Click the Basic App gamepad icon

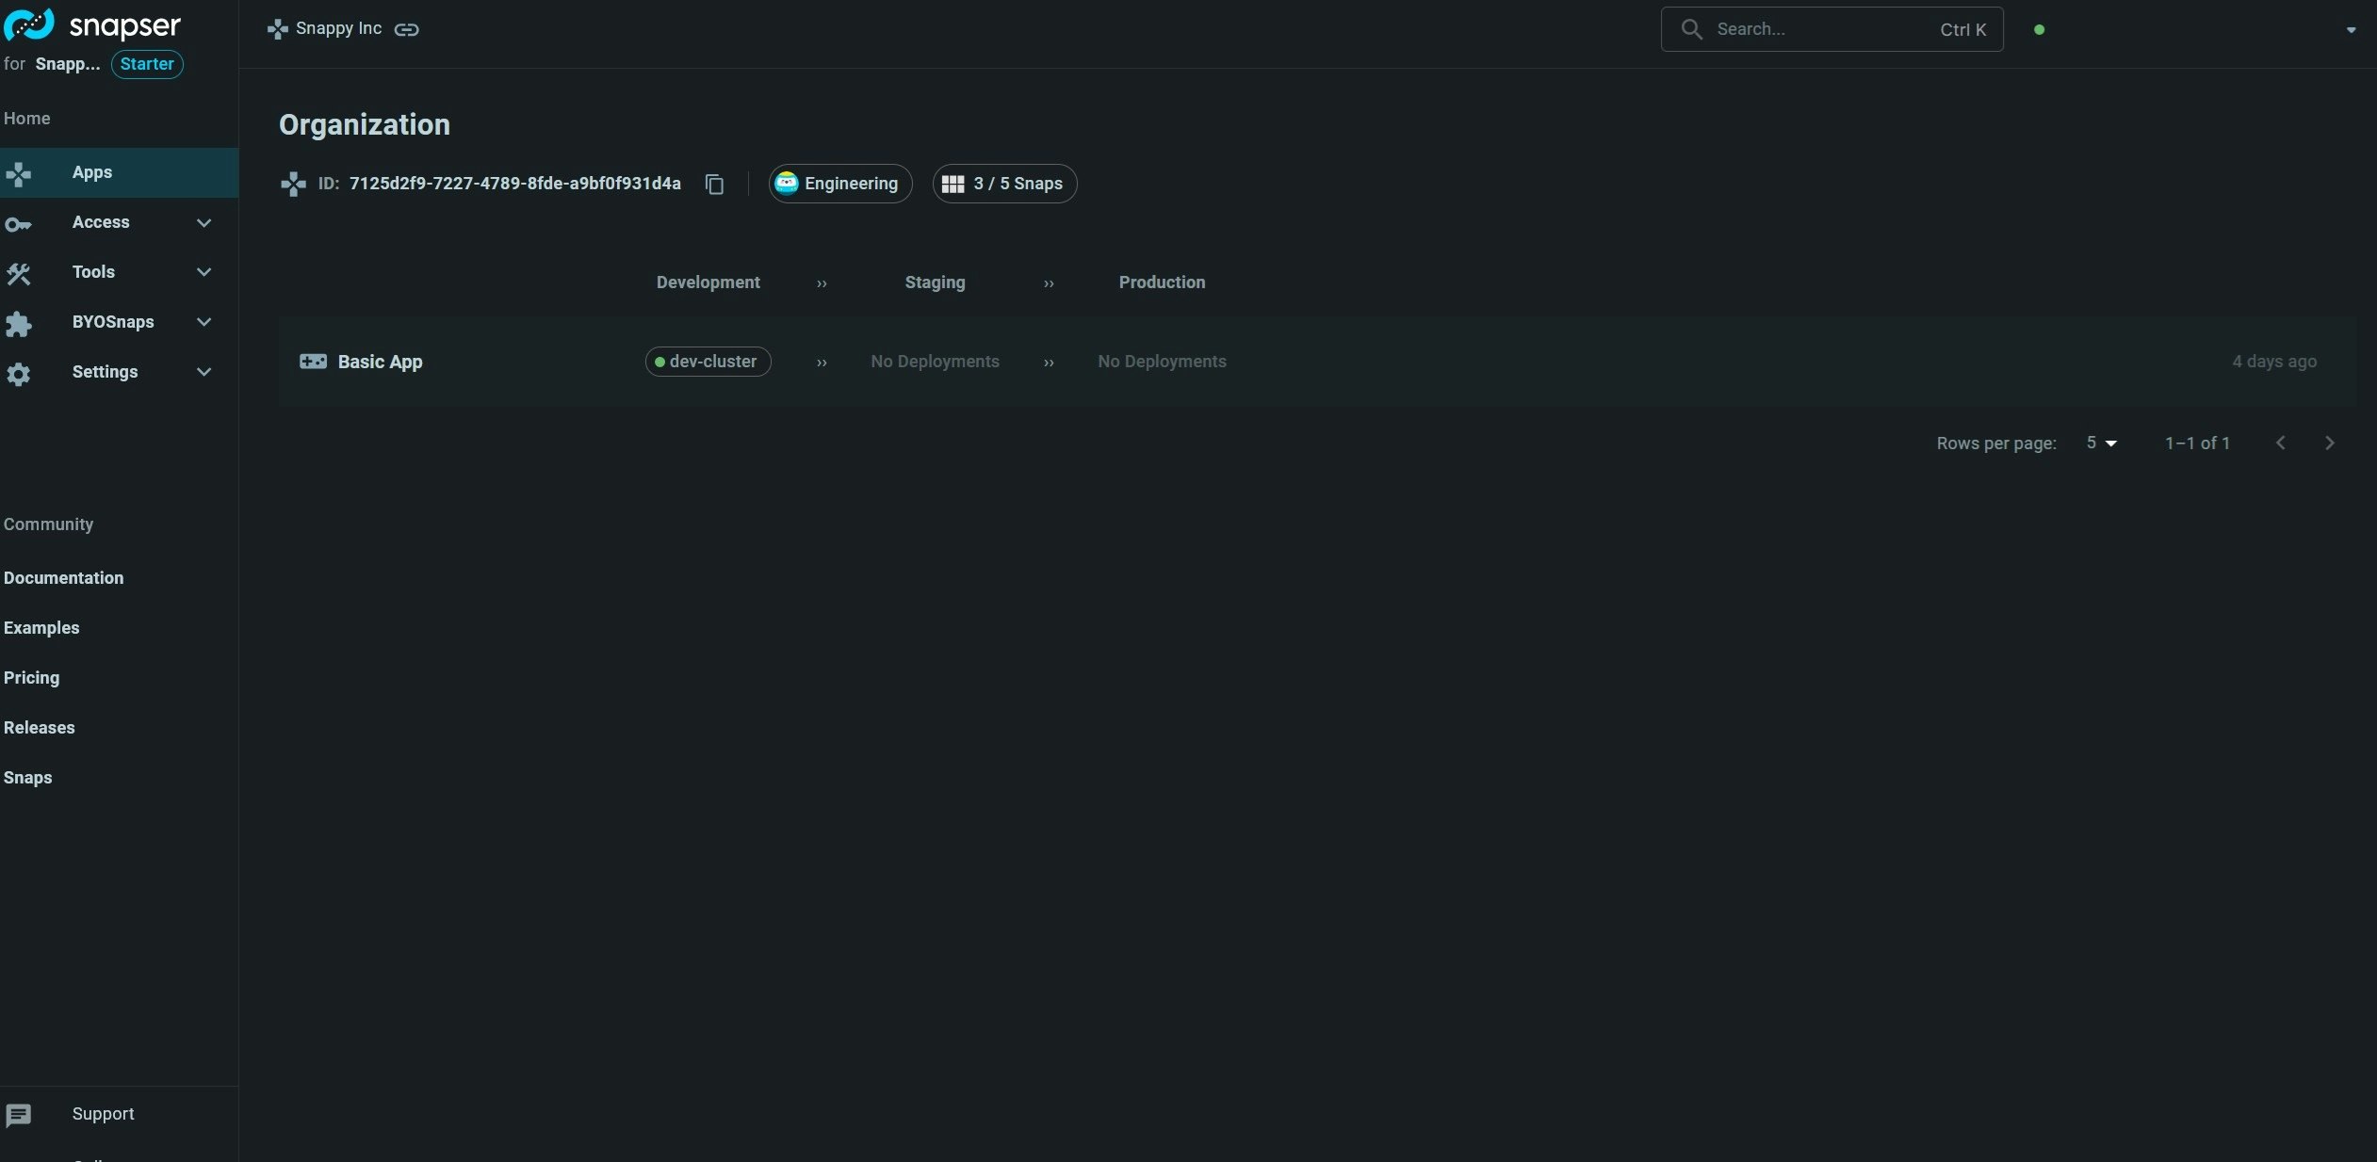313,362
